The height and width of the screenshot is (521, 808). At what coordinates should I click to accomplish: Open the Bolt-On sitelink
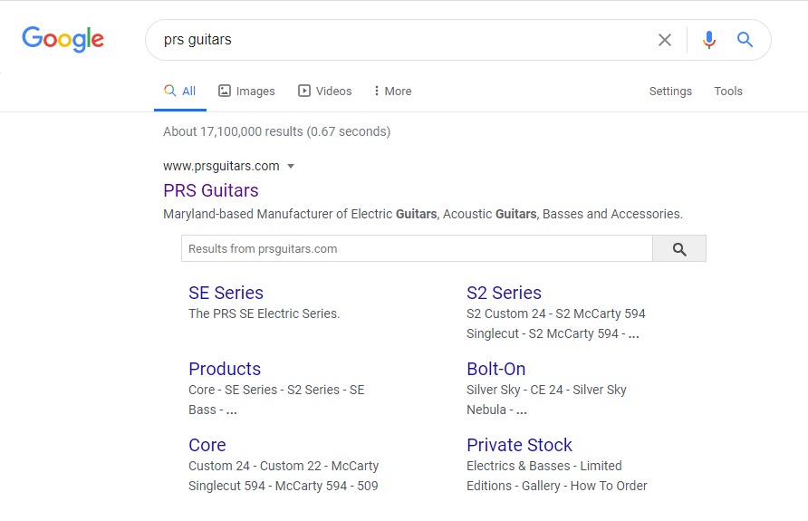click(495, 369)
